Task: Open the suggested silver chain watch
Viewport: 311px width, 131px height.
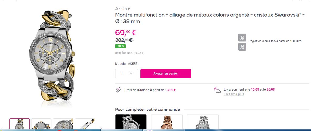Action: [203, 122]
